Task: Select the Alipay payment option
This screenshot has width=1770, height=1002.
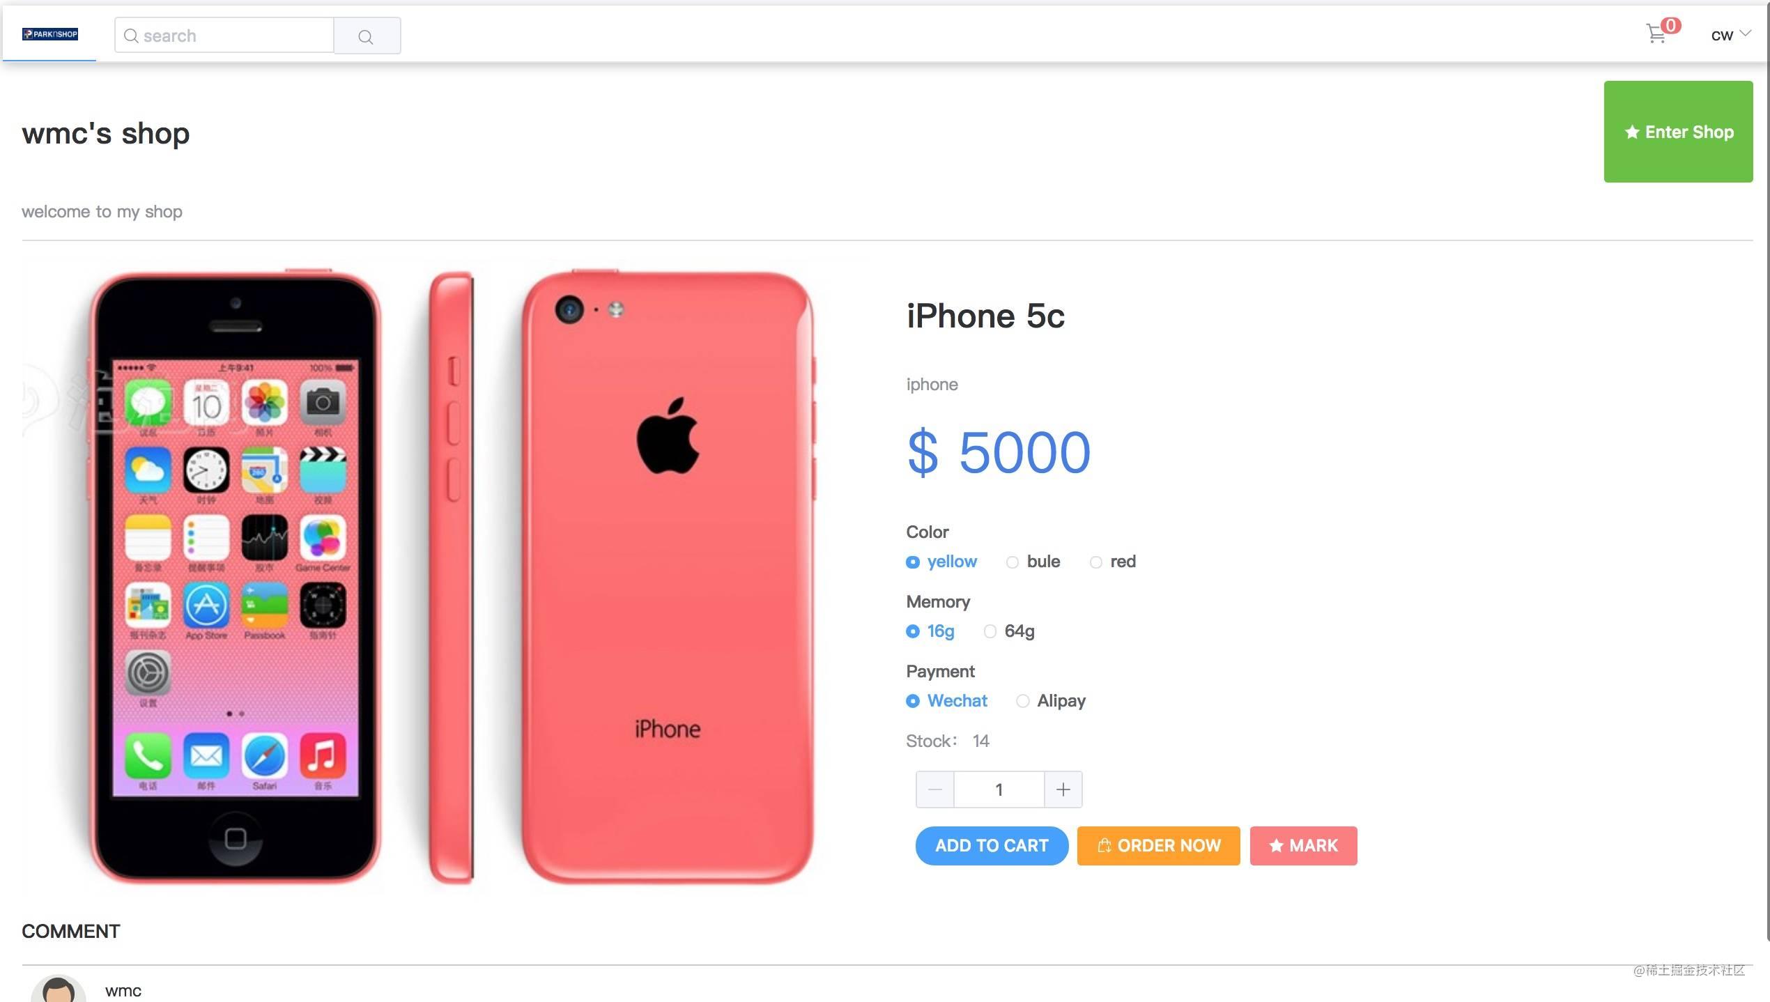Action: (1022, 700)
